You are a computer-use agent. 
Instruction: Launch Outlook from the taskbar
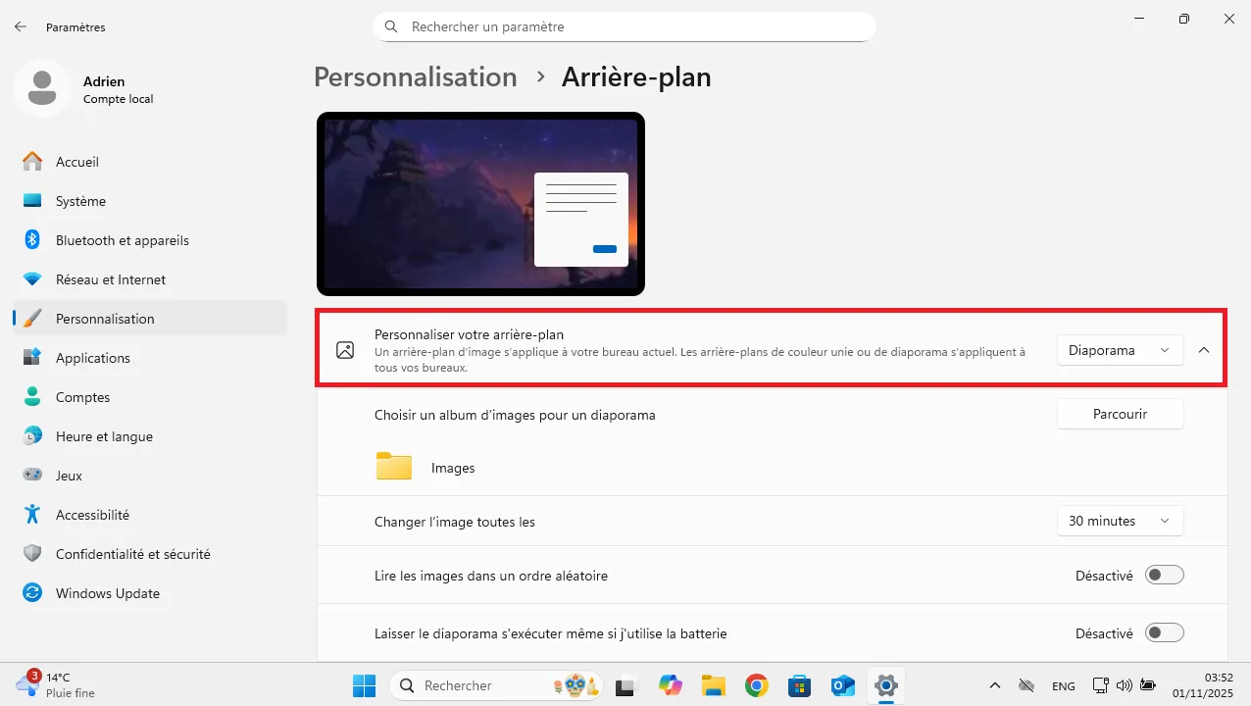point(843,685)
